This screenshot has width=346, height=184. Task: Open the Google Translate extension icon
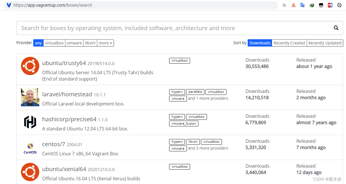[x=302, y=5]
